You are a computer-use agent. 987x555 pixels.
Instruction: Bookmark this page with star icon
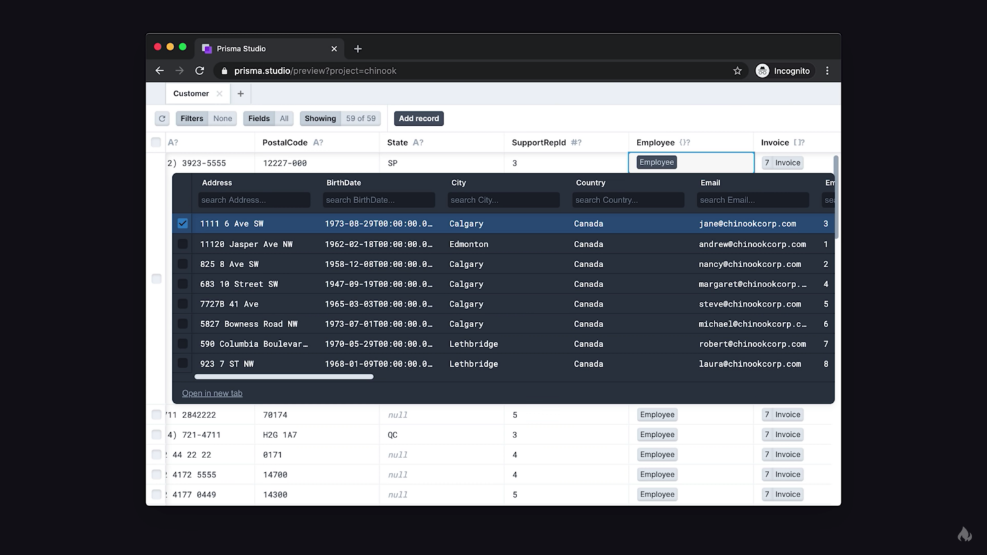click(x=737, y=71)
